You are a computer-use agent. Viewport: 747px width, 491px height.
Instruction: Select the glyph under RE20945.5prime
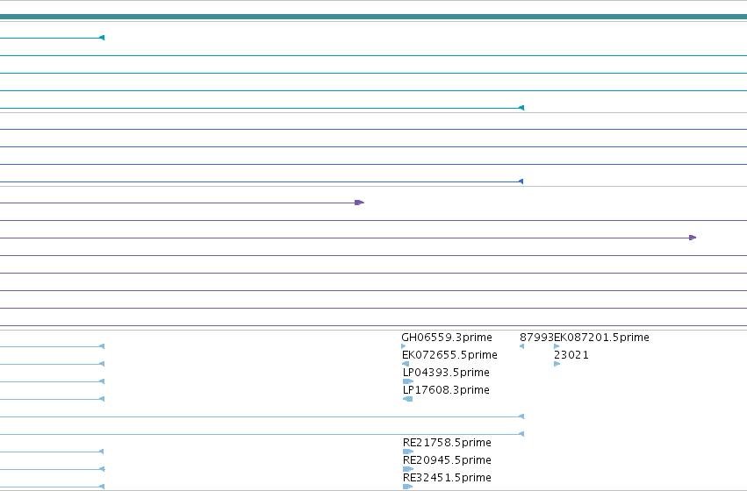coord(408,469)
